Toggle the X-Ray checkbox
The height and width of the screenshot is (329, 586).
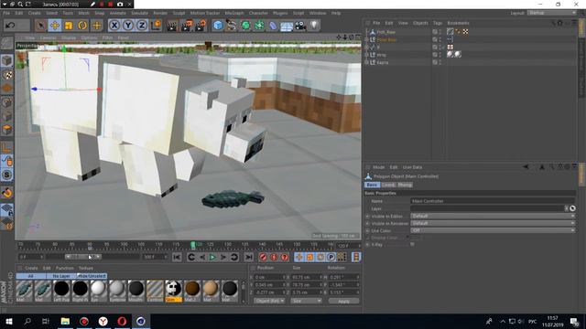coord(412,244)
